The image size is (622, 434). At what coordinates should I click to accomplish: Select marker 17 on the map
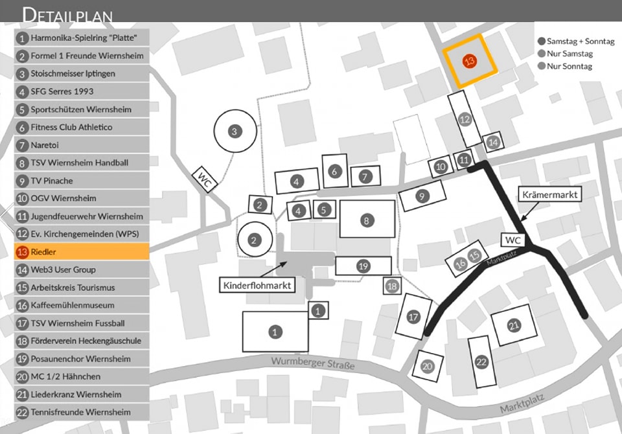click(x=413, y=317)
